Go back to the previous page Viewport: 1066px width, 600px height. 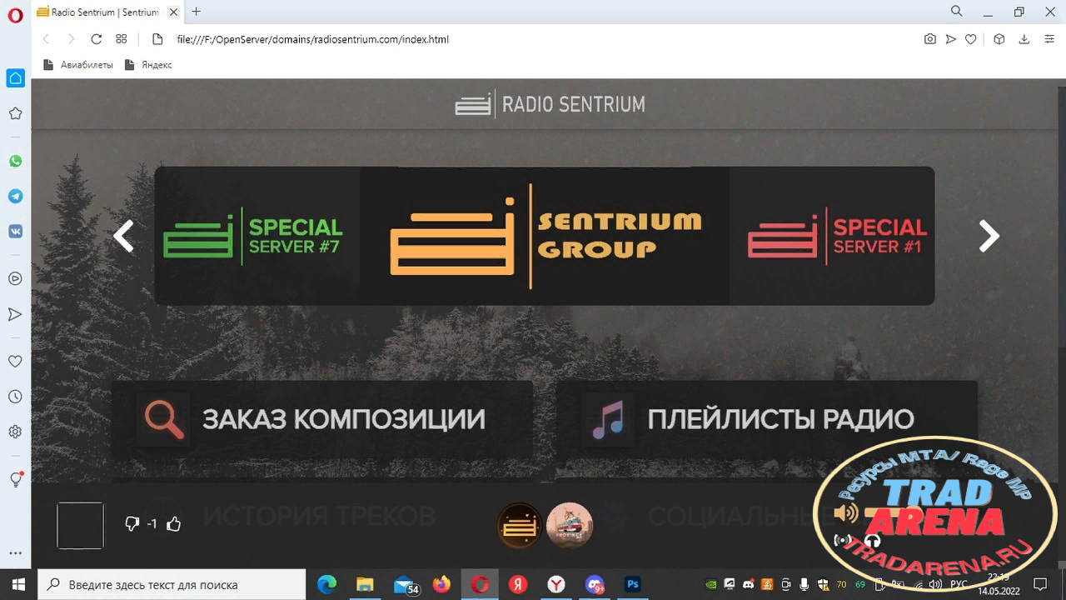pos(46,39)
